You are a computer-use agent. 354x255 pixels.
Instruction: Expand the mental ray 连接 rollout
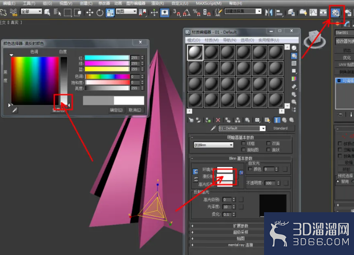[x=241, y=245]
